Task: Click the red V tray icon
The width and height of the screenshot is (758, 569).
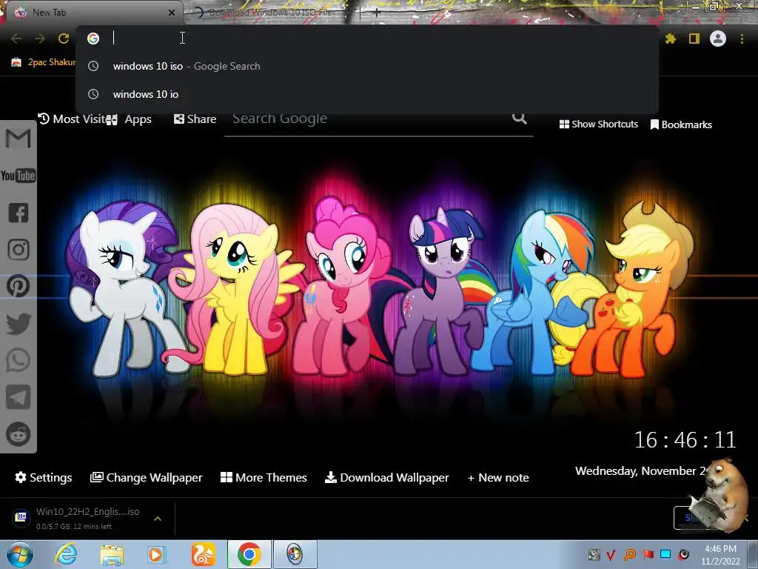Action: (611, 554)
